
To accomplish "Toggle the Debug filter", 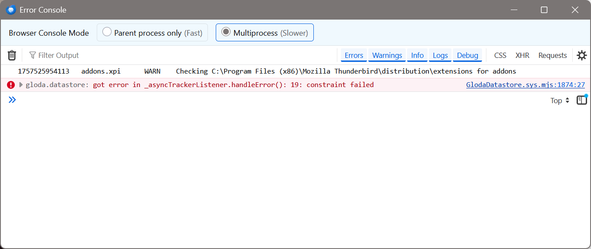I will [x=467, y=55].
